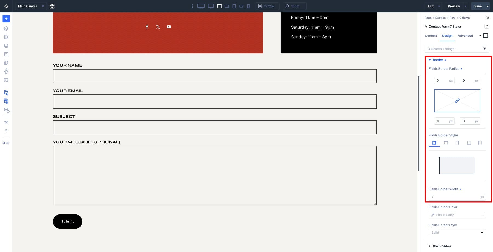Open the pages copy icon in sidebar
Viewport: 493px width, 252px height.
[x=6, y=63]
